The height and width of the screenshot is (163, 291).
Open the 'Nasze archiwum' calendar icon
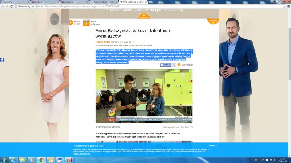pos(86,23)
